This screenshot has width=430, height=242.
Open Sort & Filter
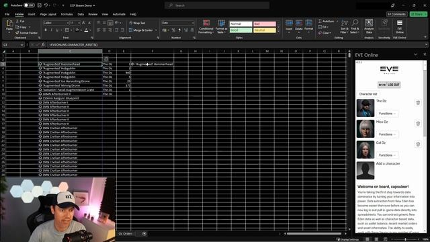tap(344, 27)
